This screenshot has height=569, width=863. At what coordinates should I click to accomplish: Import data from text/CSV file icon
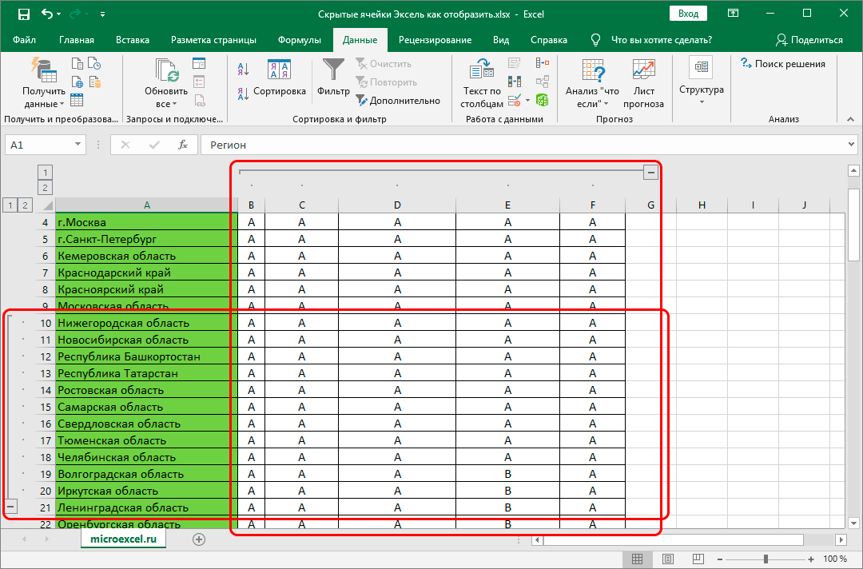(x=78, y=64)
